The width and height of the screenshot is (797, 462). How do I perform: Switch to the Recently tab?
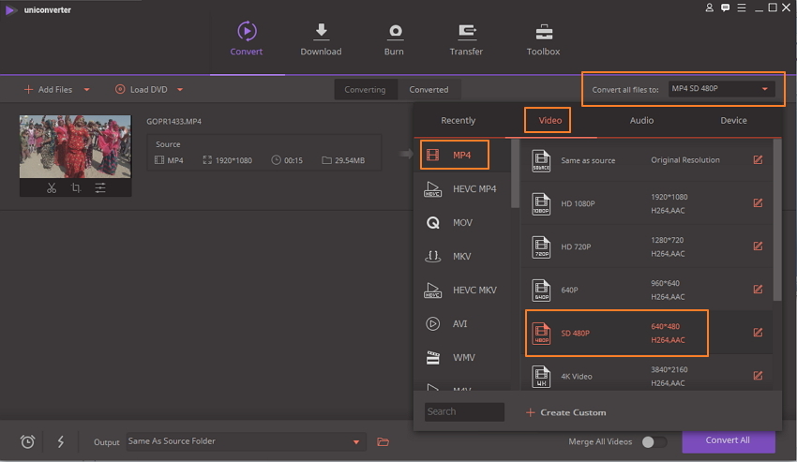tap(458, 121)
